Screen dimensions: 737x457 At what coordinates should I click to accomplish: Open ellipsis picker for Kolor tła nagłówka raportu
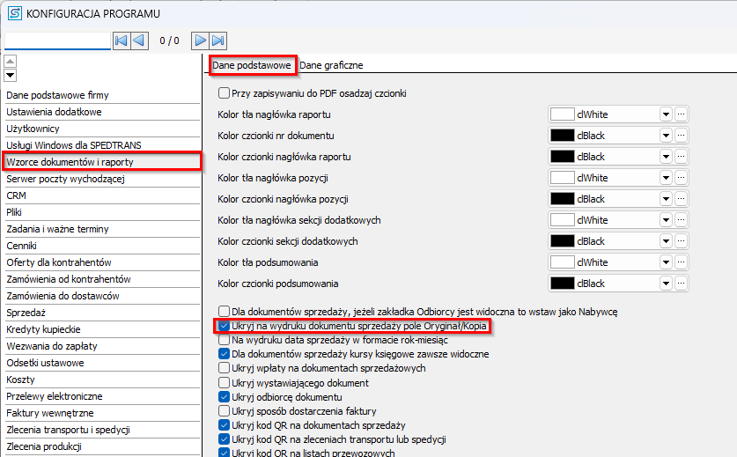coord(681,114)
